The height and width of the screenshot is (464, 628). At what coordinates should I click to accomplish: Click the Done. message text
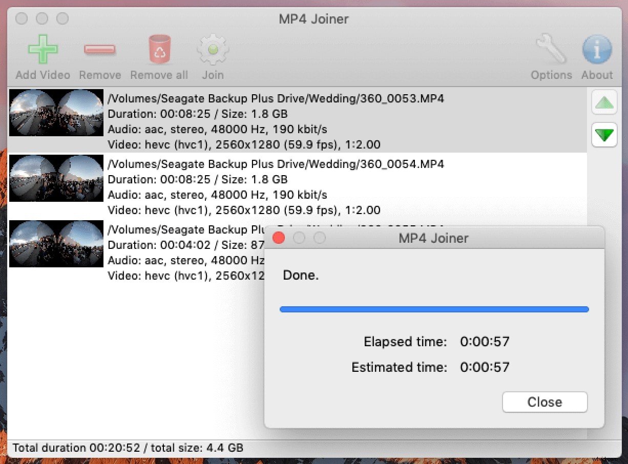point(301,275)
